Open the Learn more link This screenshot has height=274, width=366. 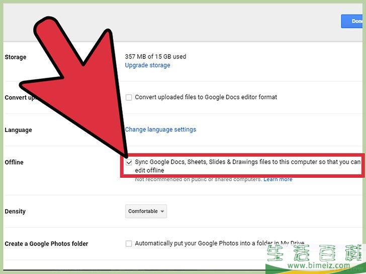[x=278, y=180]
